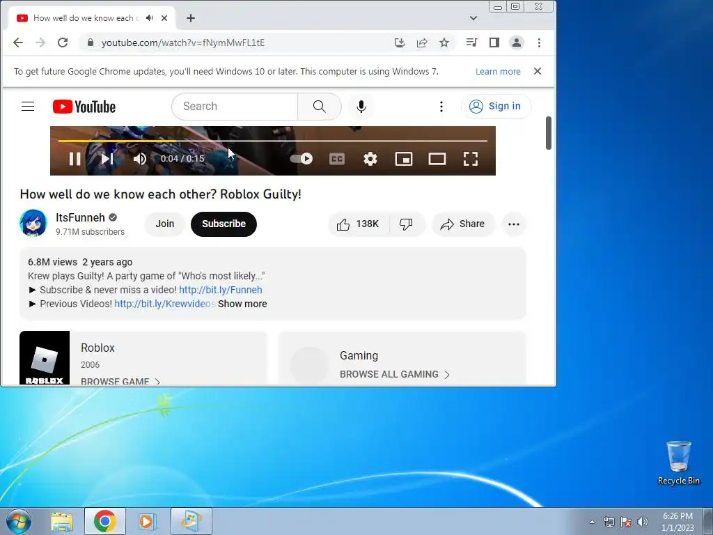This screenshot has height=535, width=713.
Task: Go back in Chrome
Action: click(18, 42)
